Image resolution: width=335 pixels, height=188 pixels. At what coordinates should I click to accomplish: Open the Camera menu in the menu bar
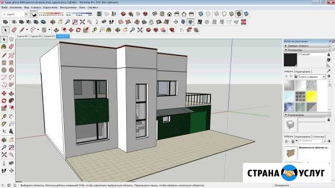pyautogui.click(x=36, y=7)
